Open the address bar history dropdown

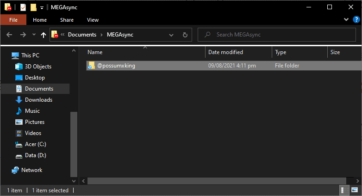coord(171,35)
